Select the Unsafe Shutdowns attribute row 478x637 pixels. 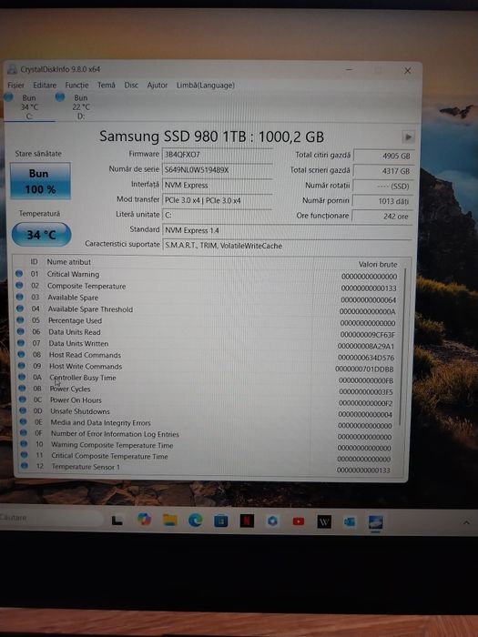[x=208, y=412]
